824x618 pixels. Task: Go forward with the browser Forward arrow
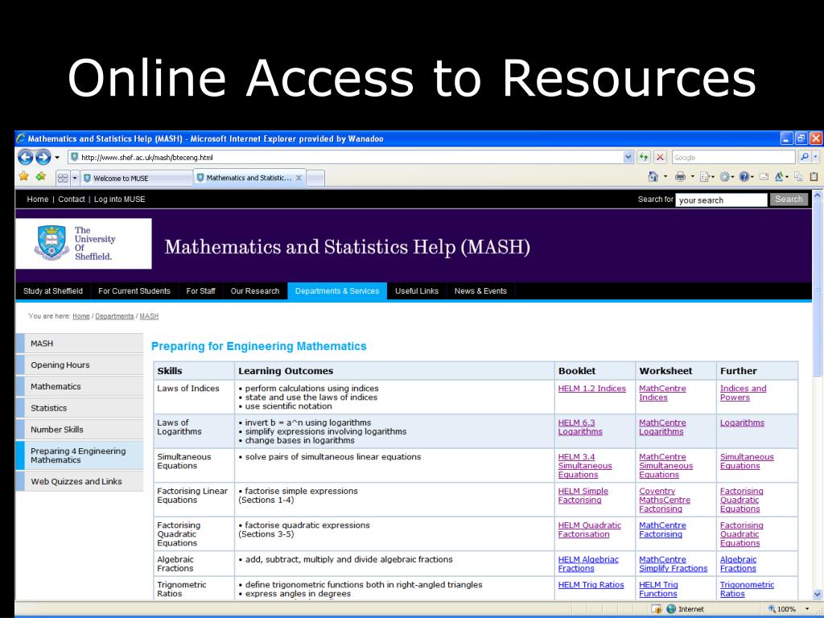[x=43, y=157]
